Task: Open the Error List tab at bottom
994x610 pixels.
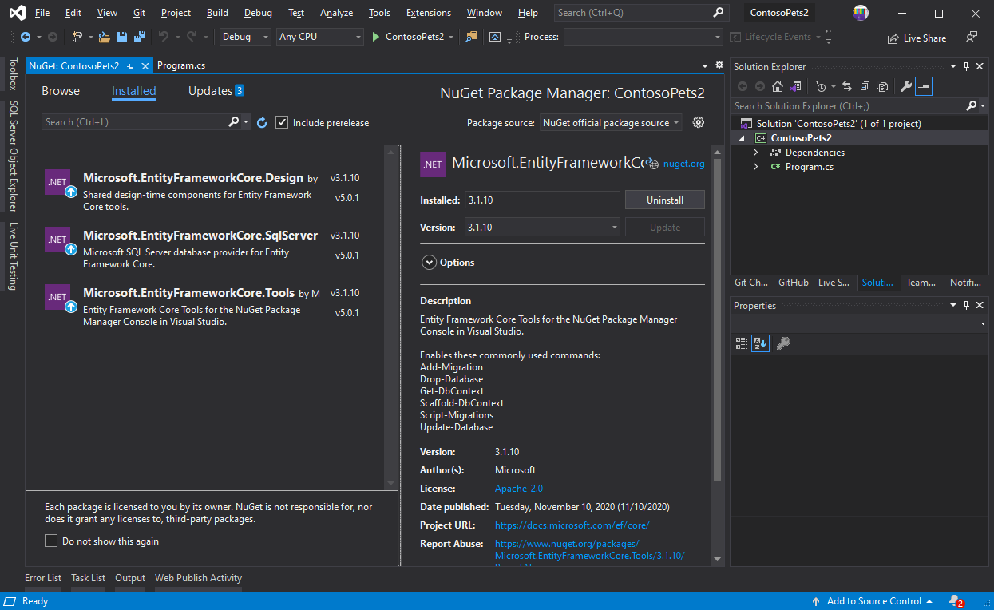Action: [43, 578]
